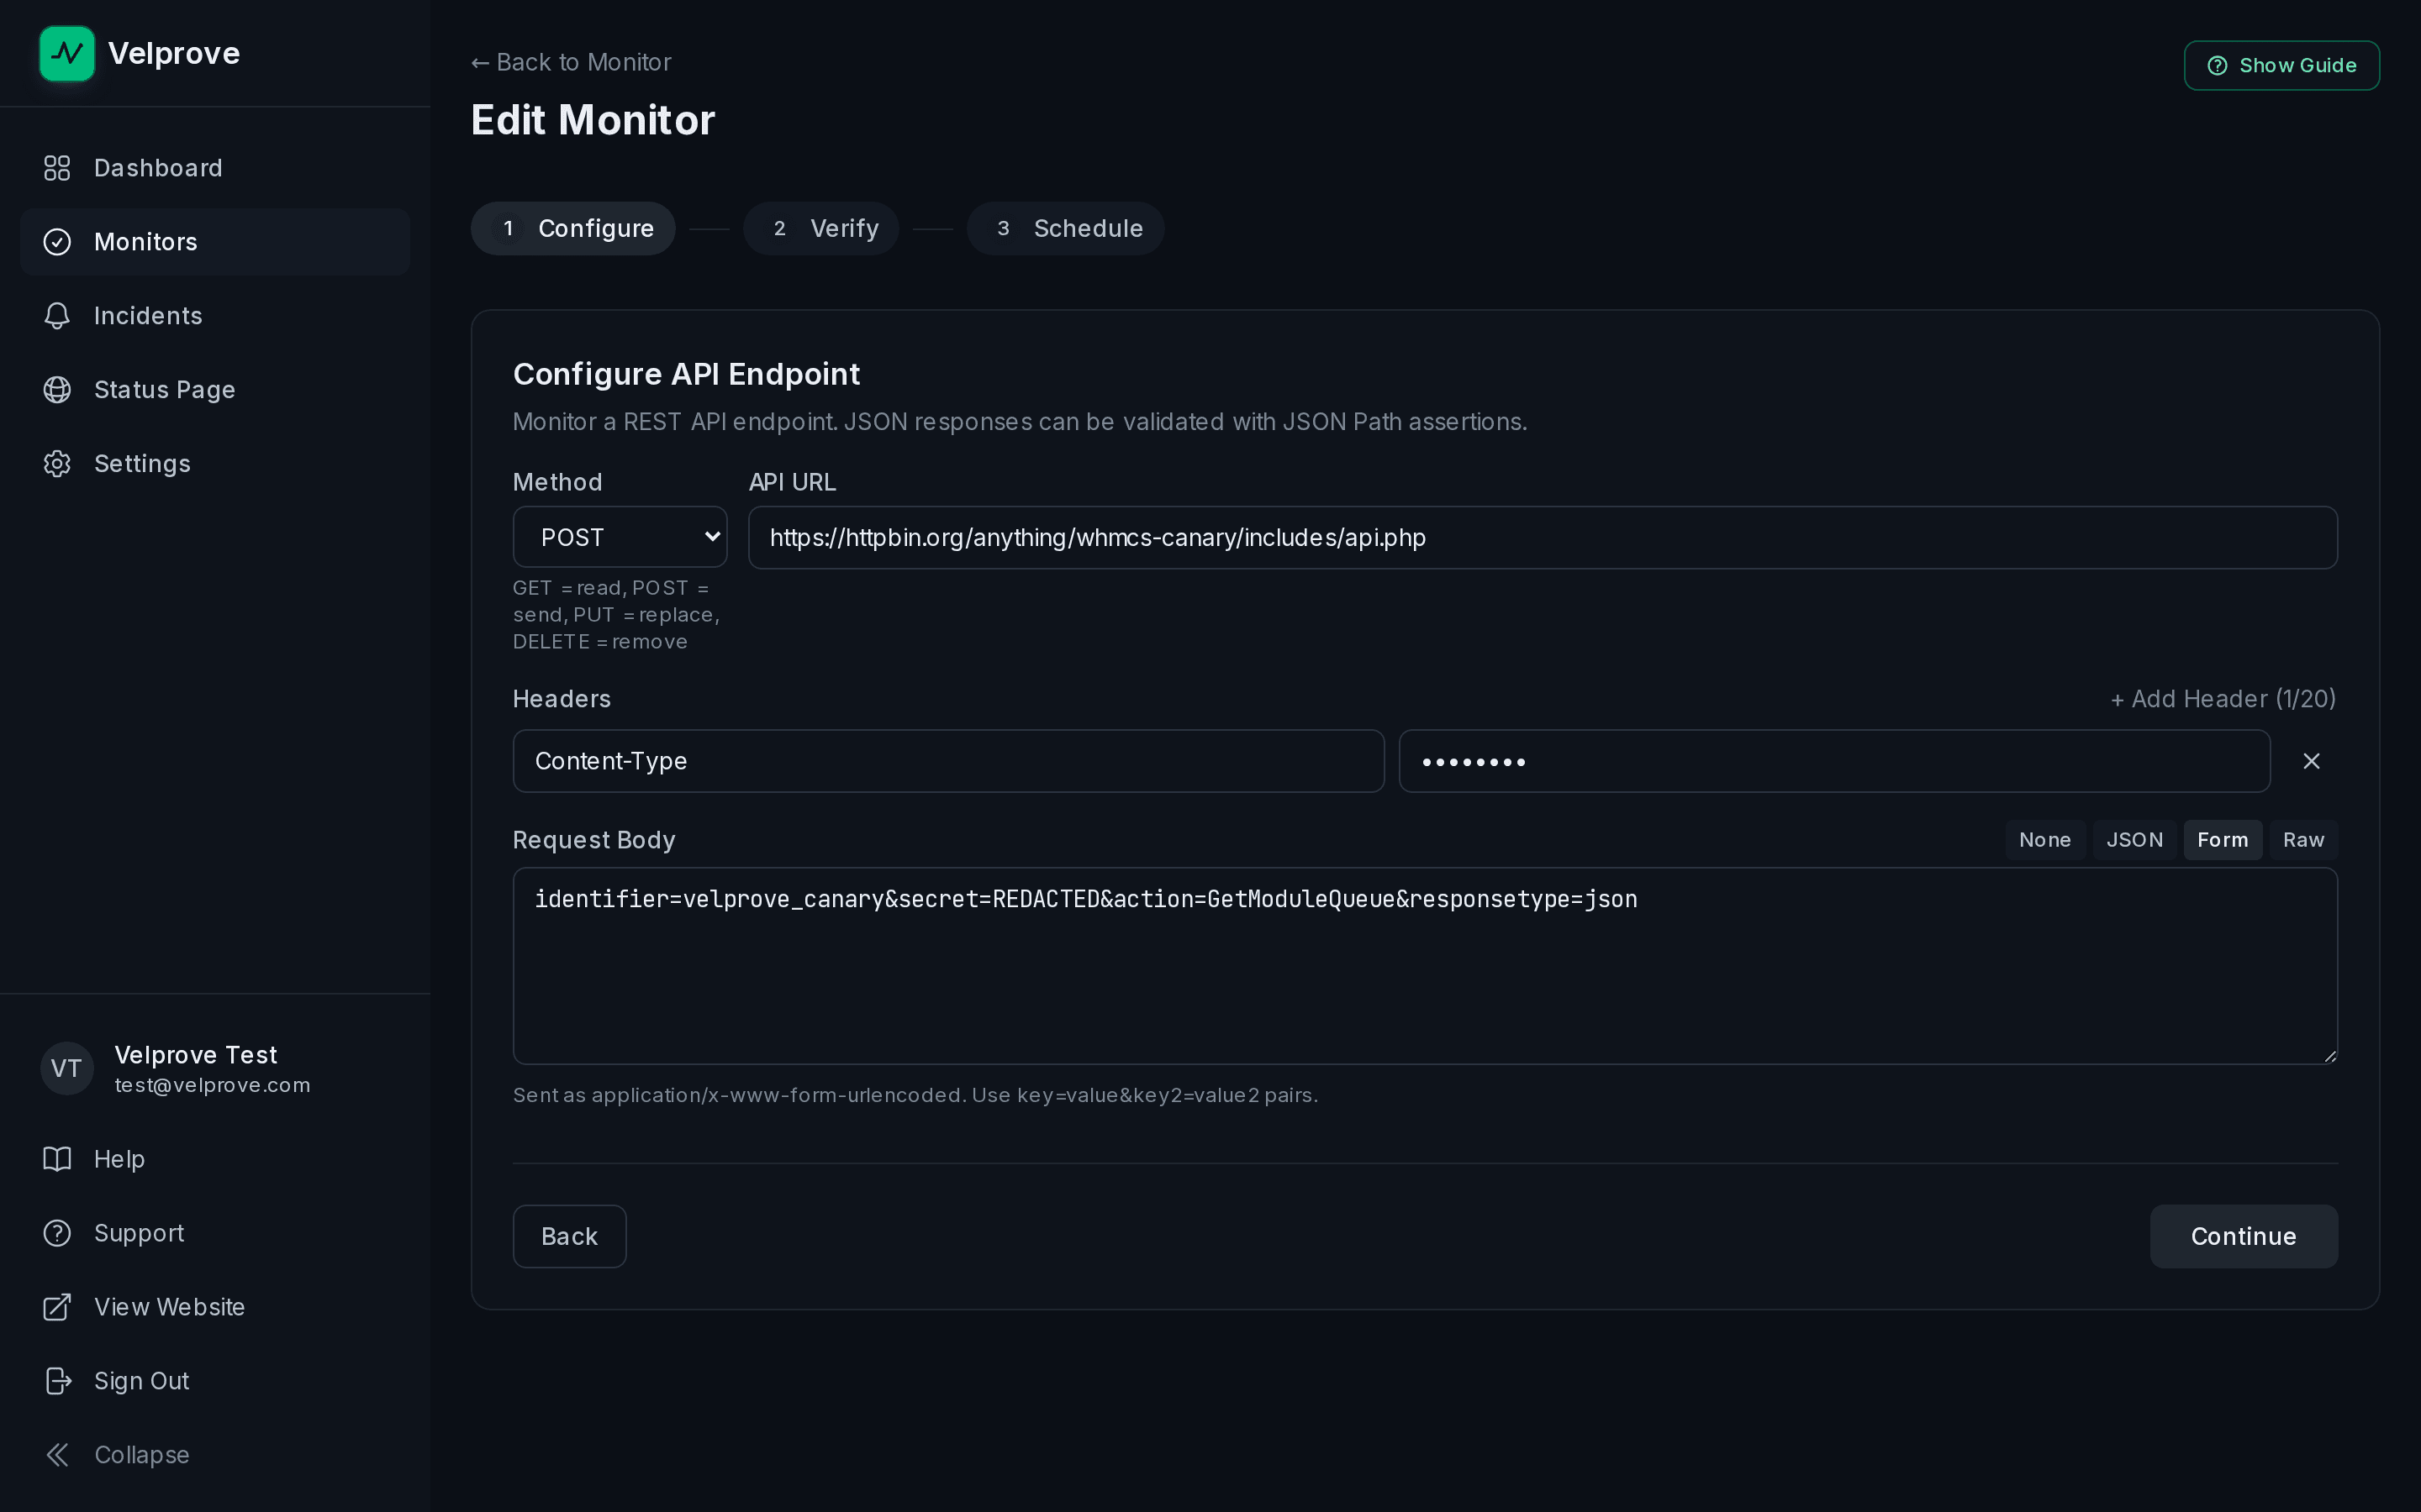Click the Sign Out label
This screenshot has width=2421, height=1512.
coord(141,1381)
